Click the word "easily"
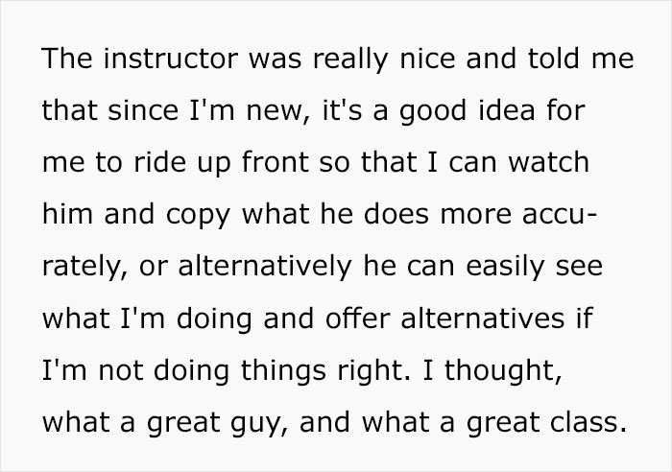672x472 pixels. click(505, 268)
